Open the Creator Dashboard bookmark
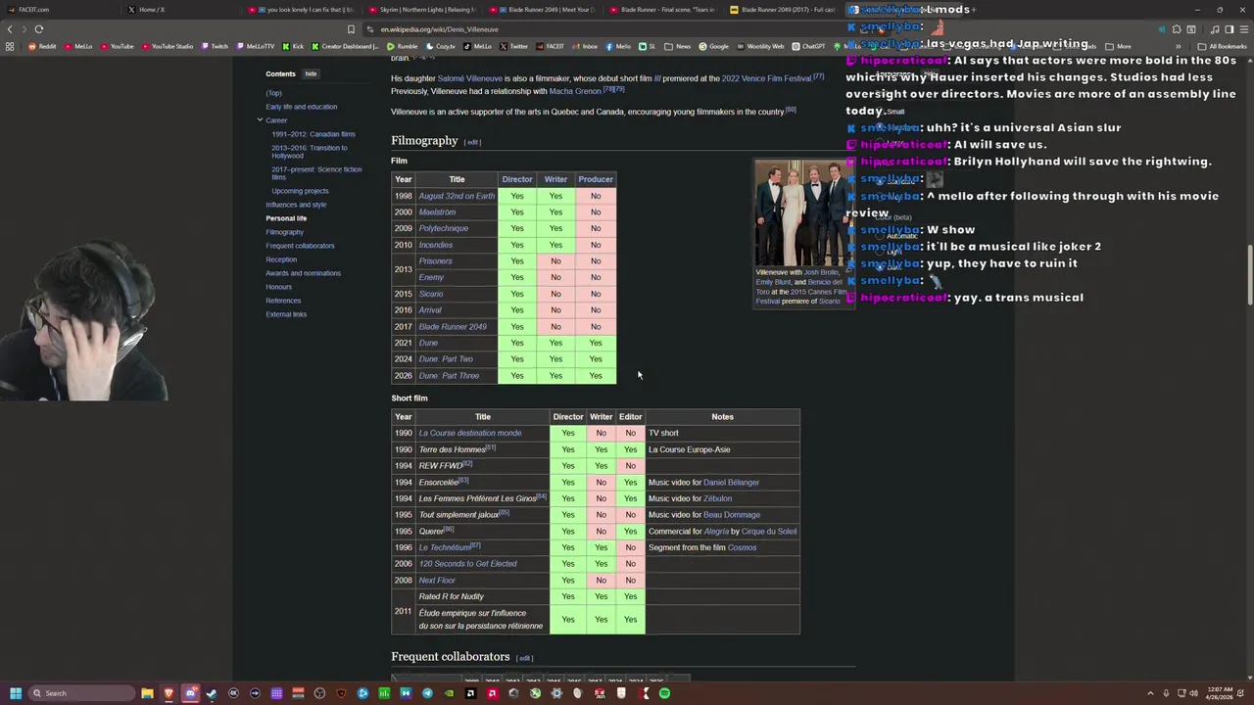 point(345,46)
